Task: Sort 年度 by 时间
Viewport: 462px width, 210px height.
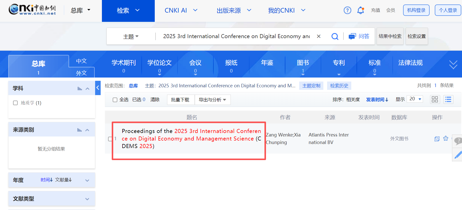Action: (47, 180)
